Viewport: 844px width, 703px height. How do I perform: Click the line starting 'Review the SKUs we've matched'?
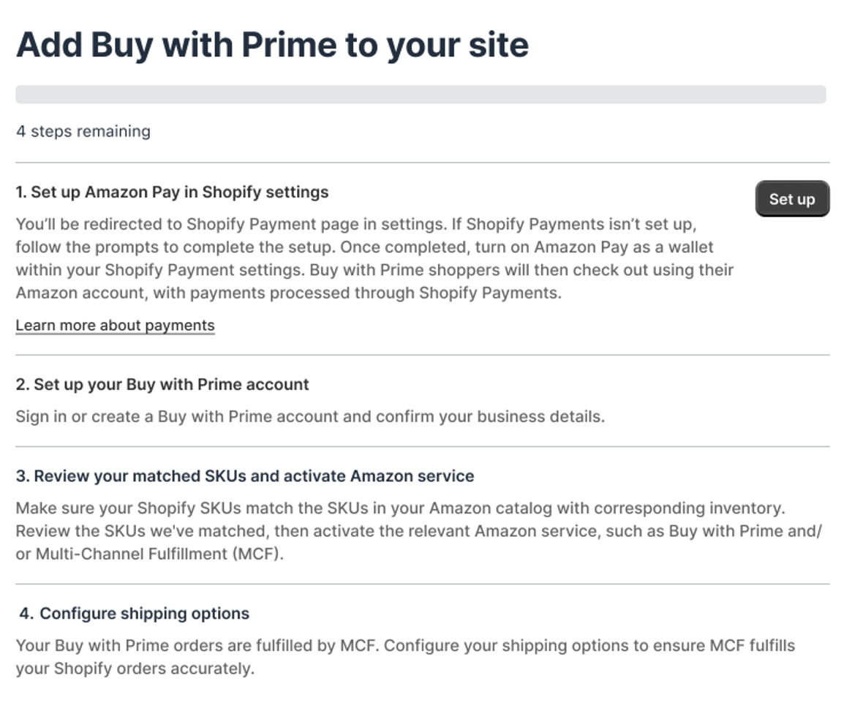(x=418, y=531)
